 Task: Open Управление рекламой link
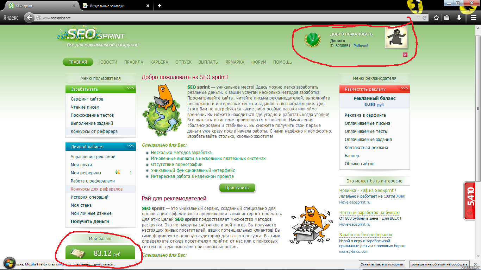(93, 157)
